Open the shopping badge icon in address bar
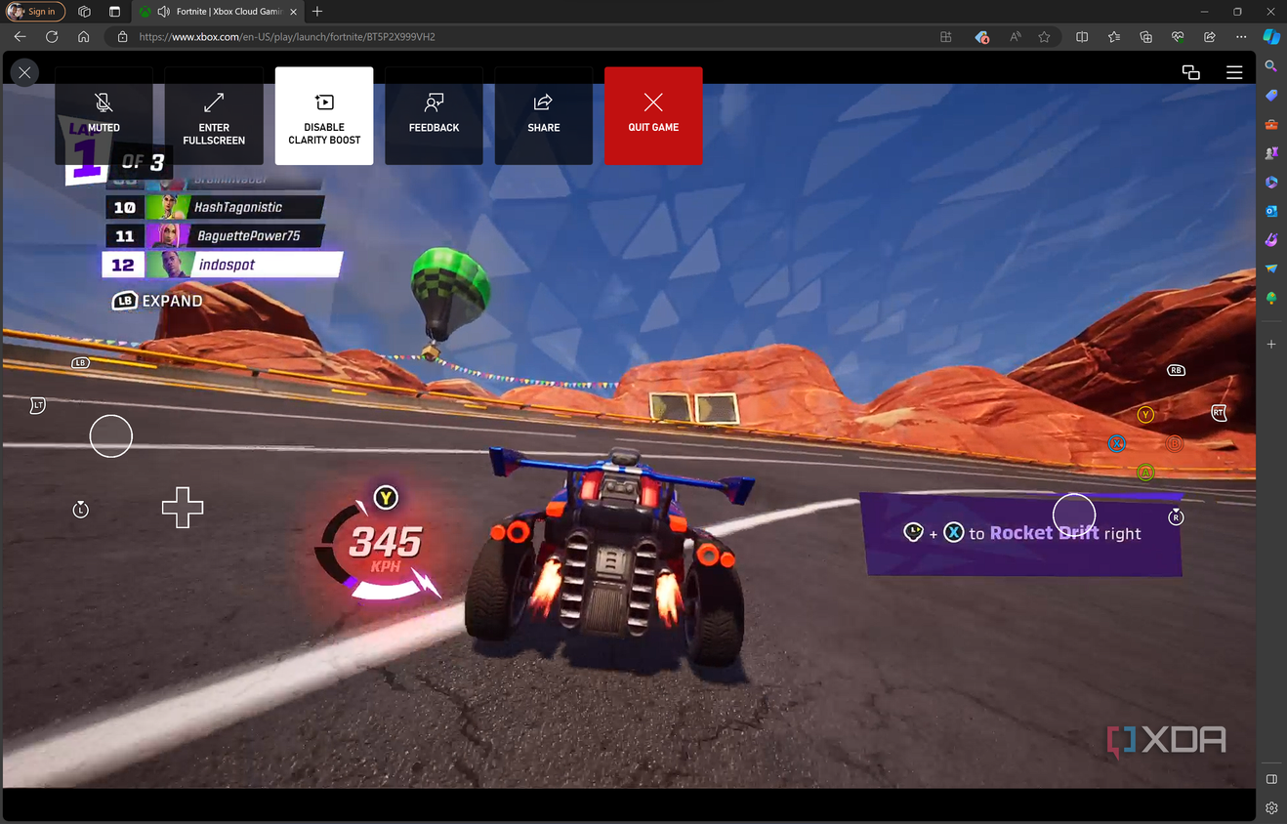1287x824 pixels. [982, 36]
